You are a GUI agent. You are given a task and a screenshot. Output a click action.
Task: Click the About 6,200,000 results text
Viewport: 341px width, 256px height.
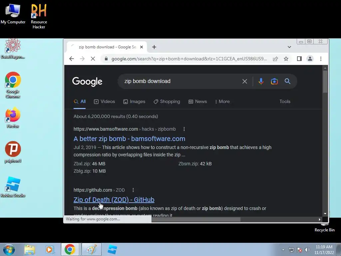coord(116,116)
